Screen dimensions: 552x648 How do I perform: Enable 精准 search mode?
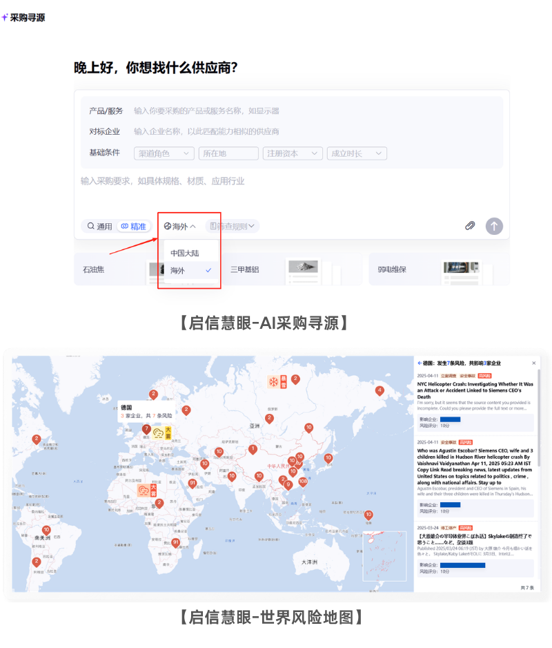[x=134, y=225]
